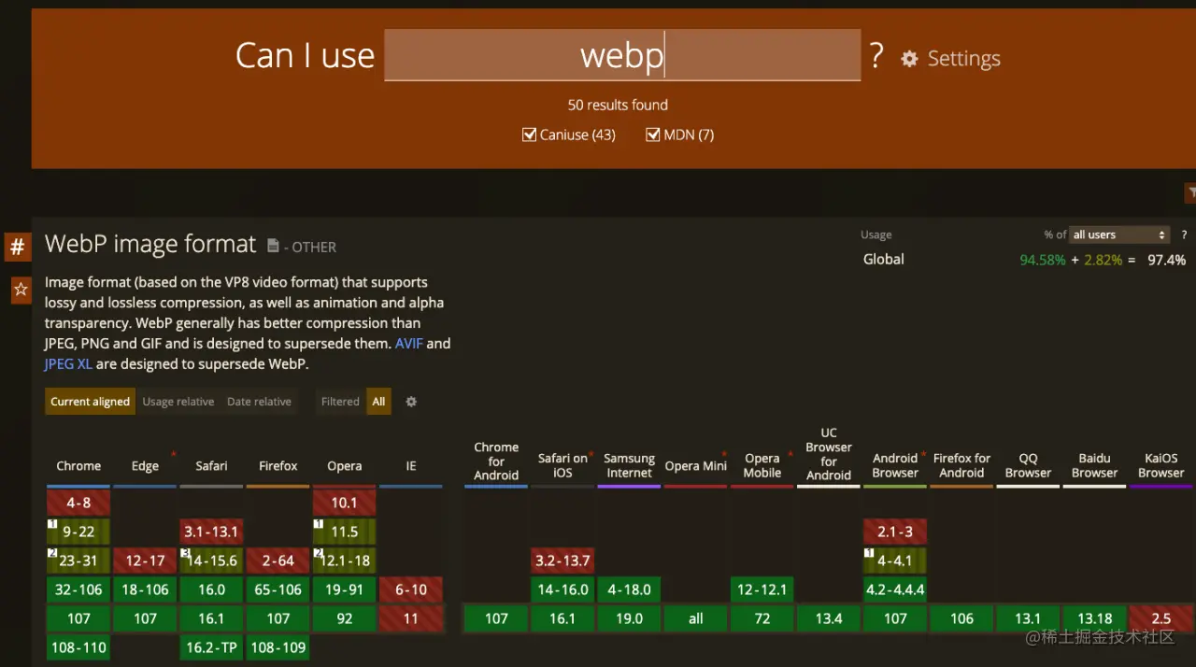This screenshot has height=667, width=1196.
Task: Click the Baidu Browser header
Action: click(1094, 465)
